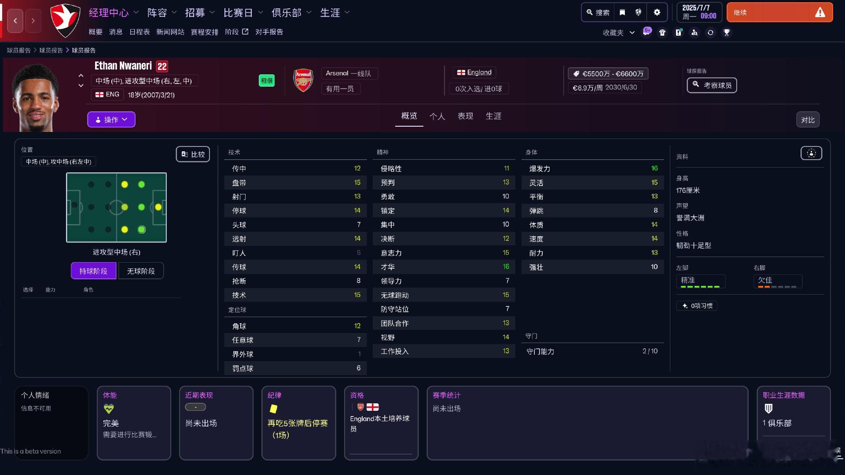Open the 新闻网站 submenu item
This screenshot has height=475, width=845.
(x=170, y=32)
